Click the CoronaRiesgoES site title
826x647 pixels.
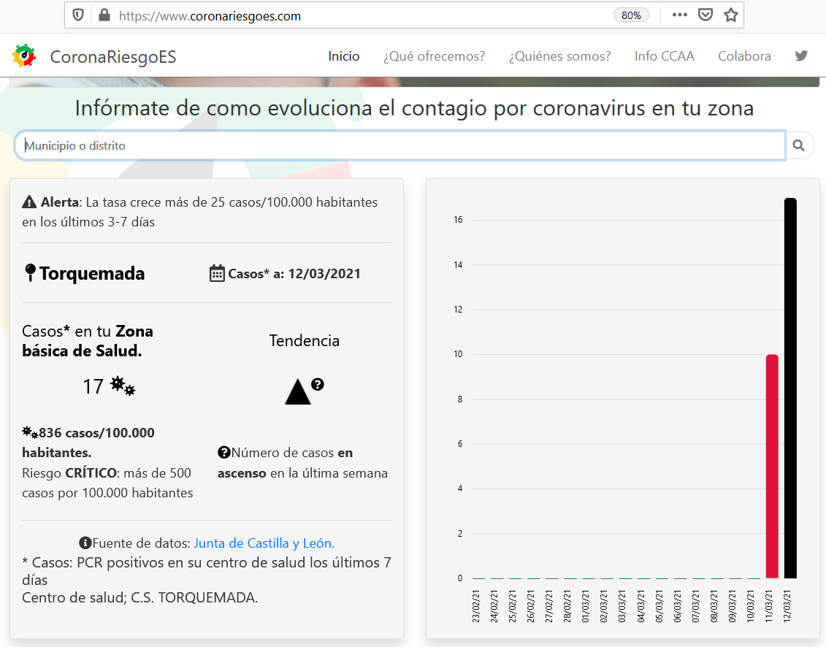coord(112,57)
